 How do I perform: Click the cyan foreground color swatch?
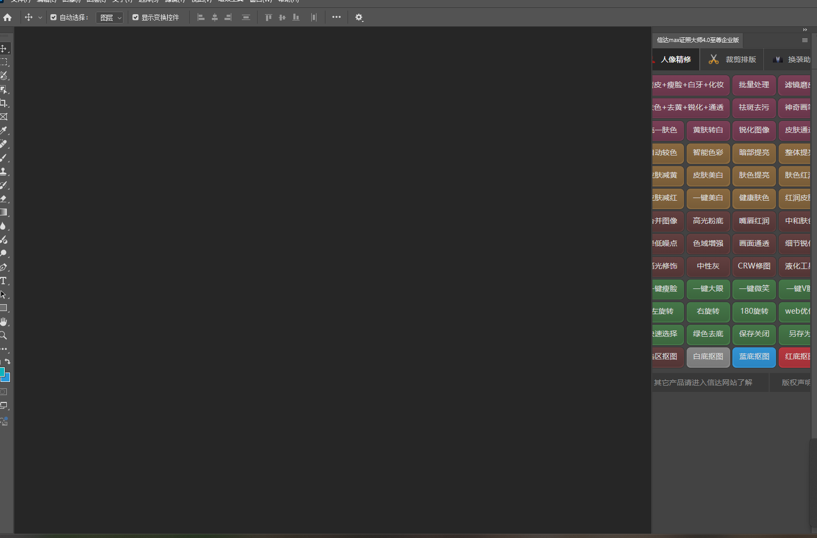[2, 371]
